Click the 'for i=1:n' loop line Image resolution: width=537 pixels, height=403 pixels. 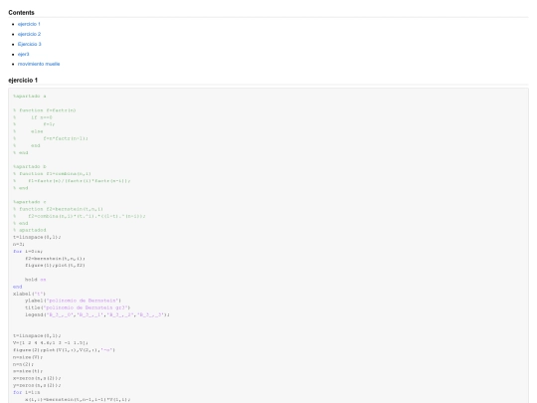point(27,392)
